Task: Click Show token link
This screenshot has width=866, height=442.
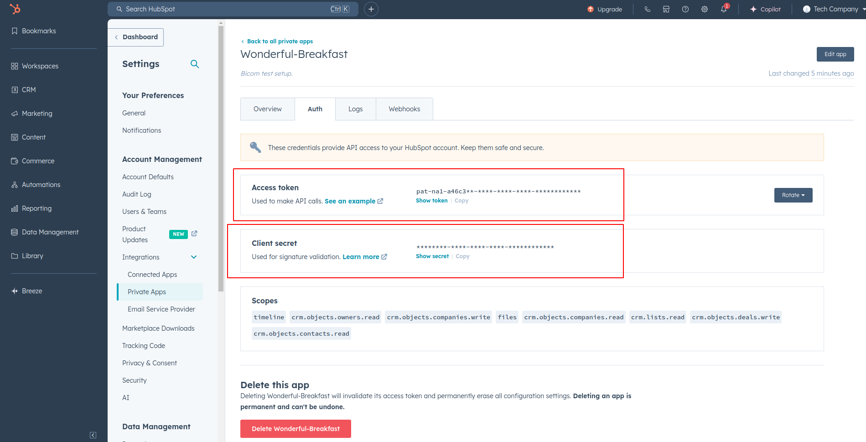Action: [x=432, y=201]
